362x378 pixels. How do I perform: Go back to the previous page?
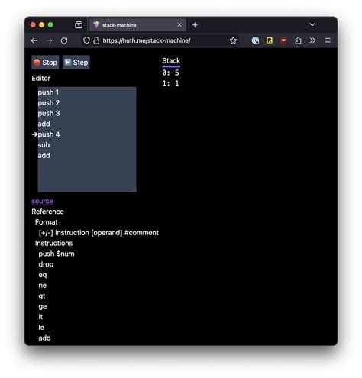34,40
